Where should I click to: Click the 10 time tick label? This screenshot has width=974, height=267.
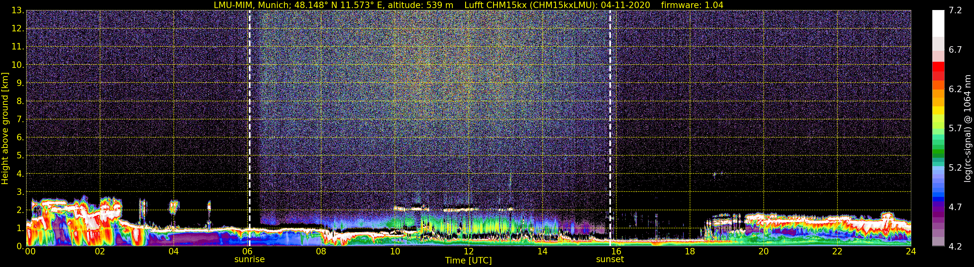click(395, 251)
